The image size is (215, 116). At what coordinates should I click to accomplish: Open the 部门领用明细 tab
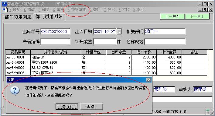(49, 17)
